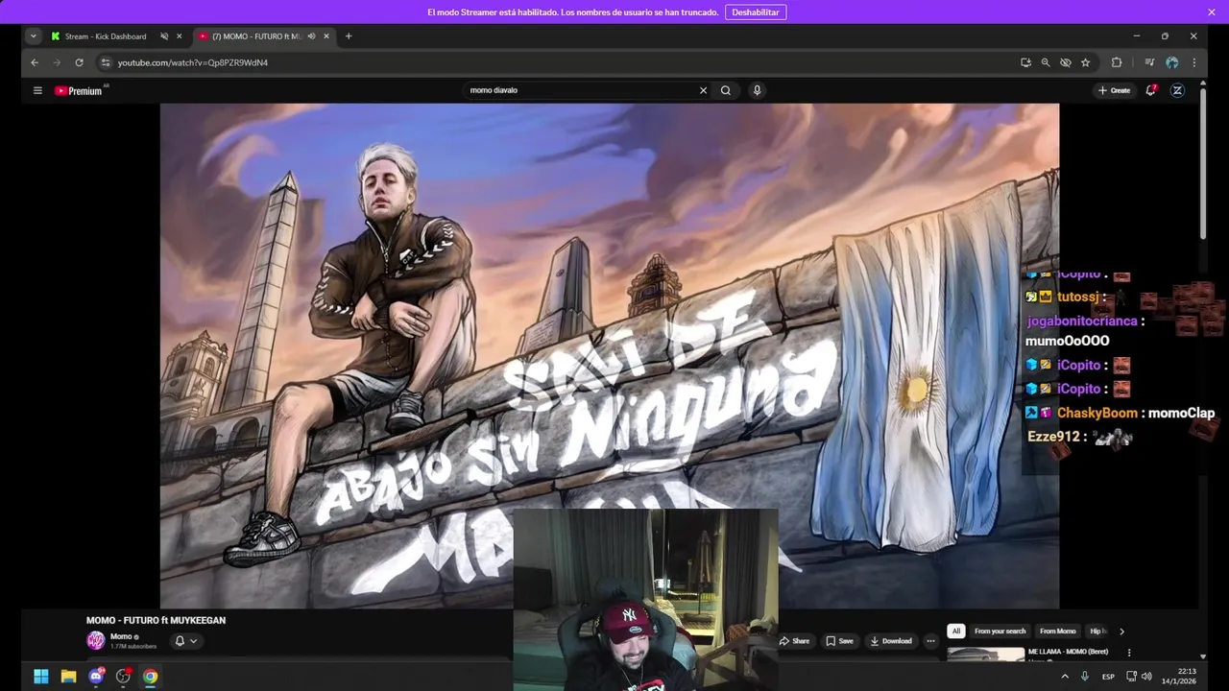The height and width of the screenshot is (691, 1229).
Task: Click inside the 'momo diavalo' search box
Action: click(x=581, y=90)
